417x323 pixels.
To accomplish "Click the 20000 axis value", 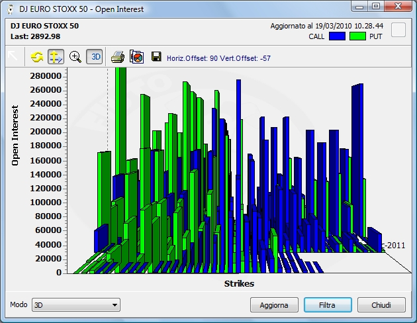I will point(48,259).
